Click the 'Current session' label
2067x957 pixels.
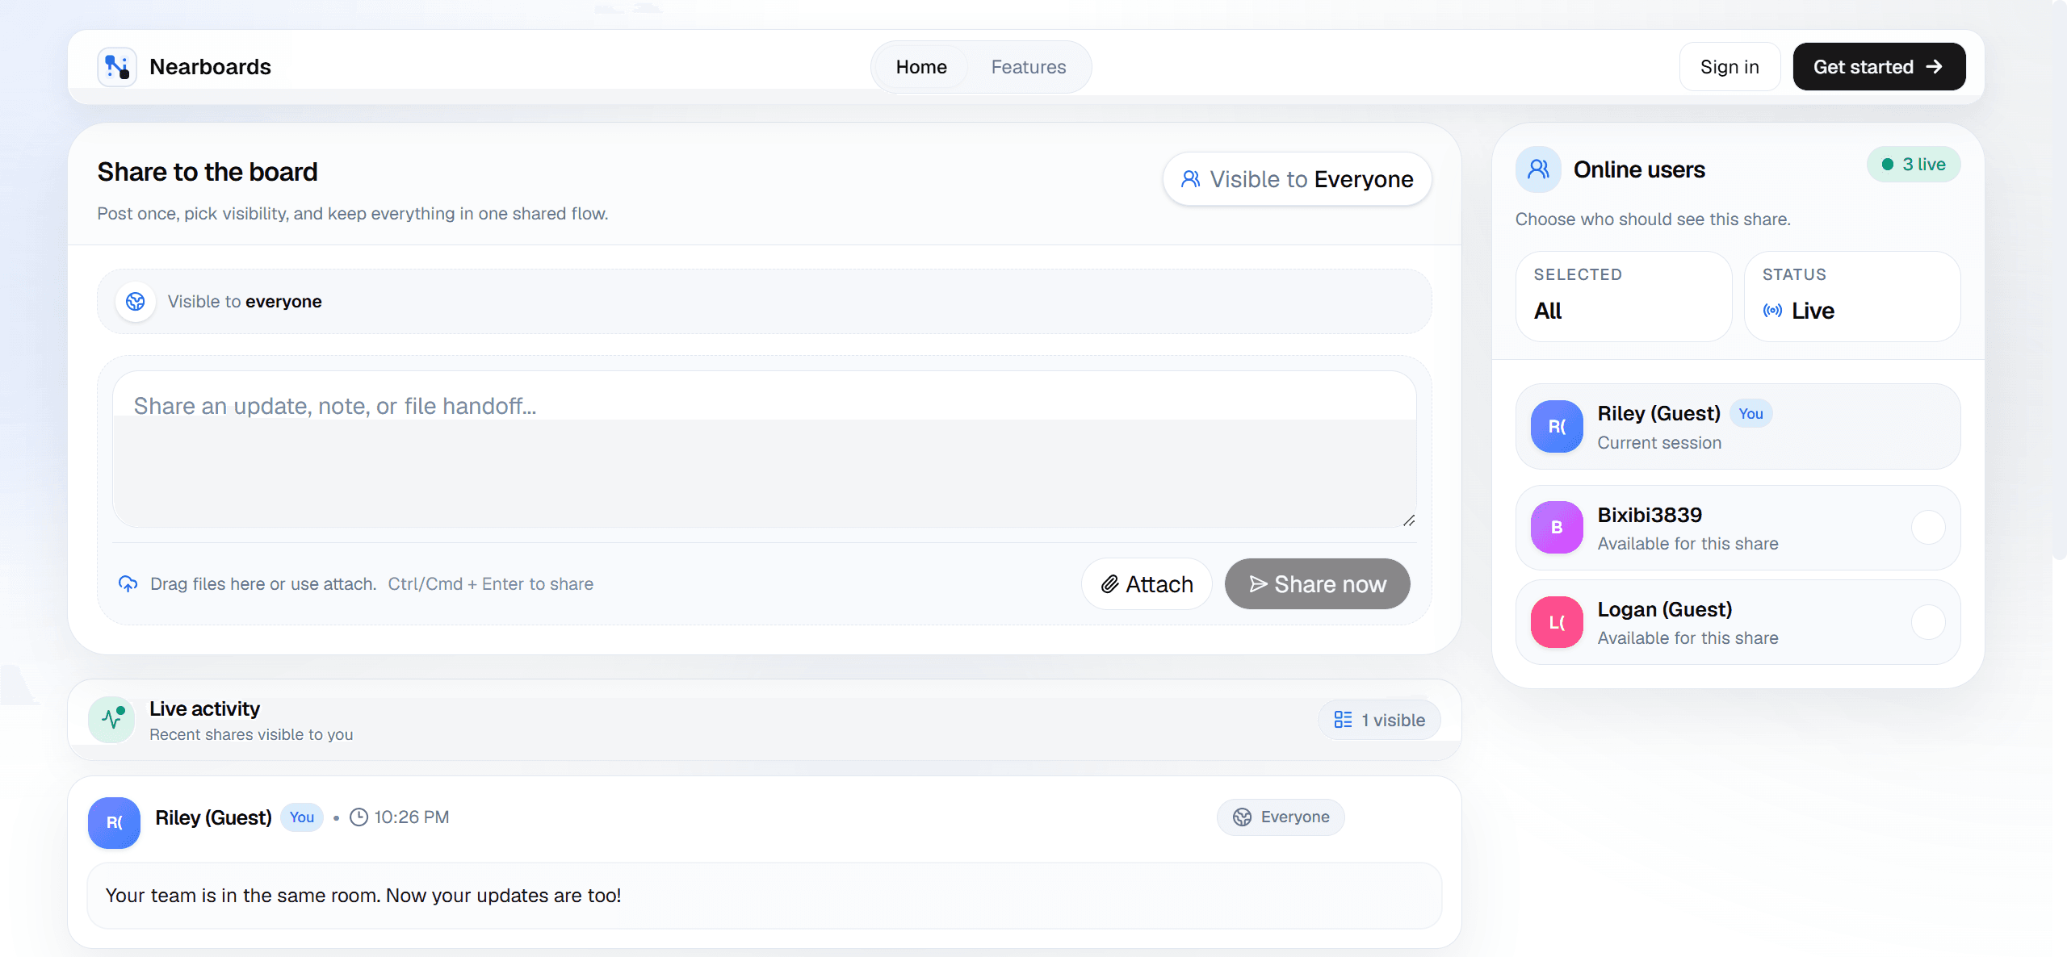point(1659,443)
